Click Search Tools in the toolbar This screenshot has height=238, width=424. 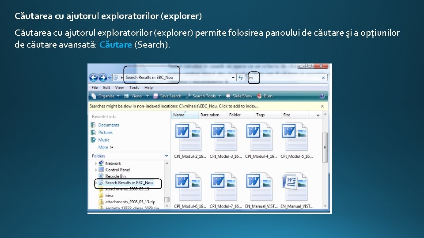pos(201,96)
